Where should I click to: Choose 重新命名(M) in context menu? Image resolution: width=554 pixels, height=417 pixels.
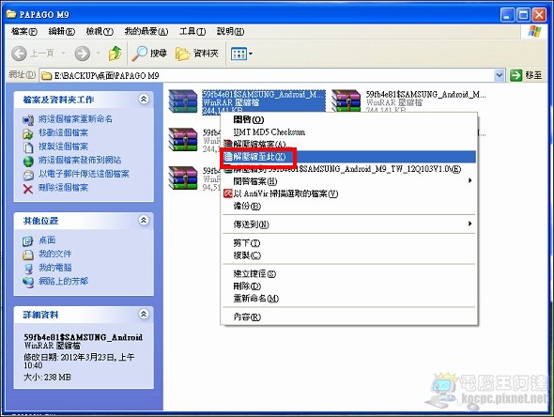pyautogui.click(x=348, y=299)
